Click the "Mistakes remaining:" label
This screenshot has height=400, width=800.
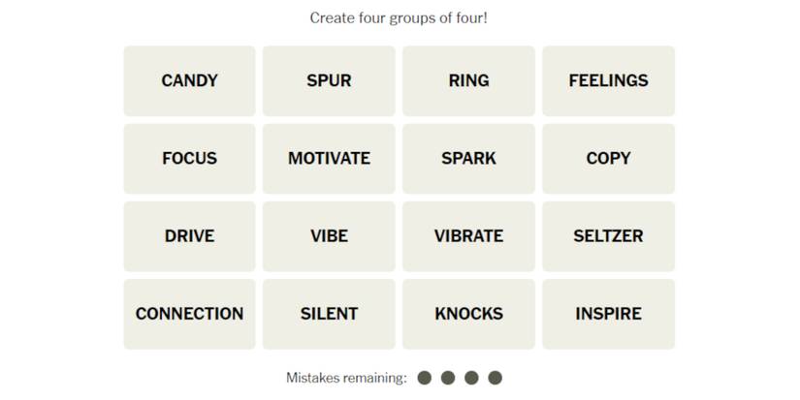tap(346, 378)
